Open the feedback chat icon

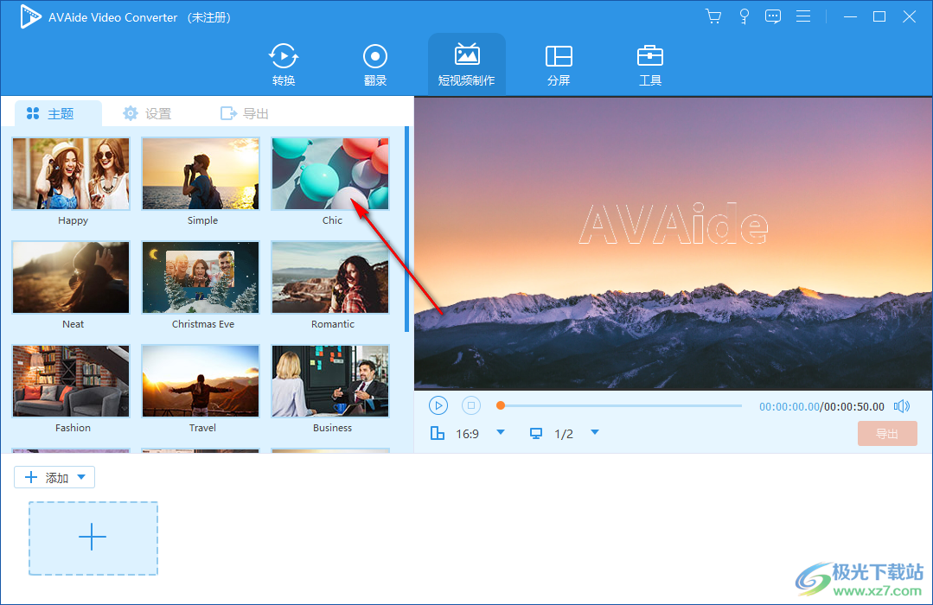click(x=773, y=16)
